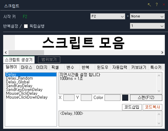Click the Color value input field
The width and height of the screenshot is (168, 131).
coord(113,98)
